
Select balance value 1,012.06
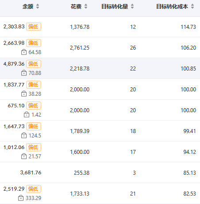(14, 147)
